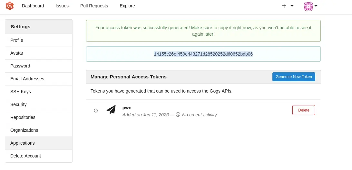This screenshot has height=170, width=352.
Task: Open the Explore page
Action: [127, 6]
